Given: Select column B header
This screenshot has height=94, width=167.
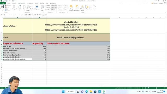Looking at the screenshot, I should coord(39,17).
